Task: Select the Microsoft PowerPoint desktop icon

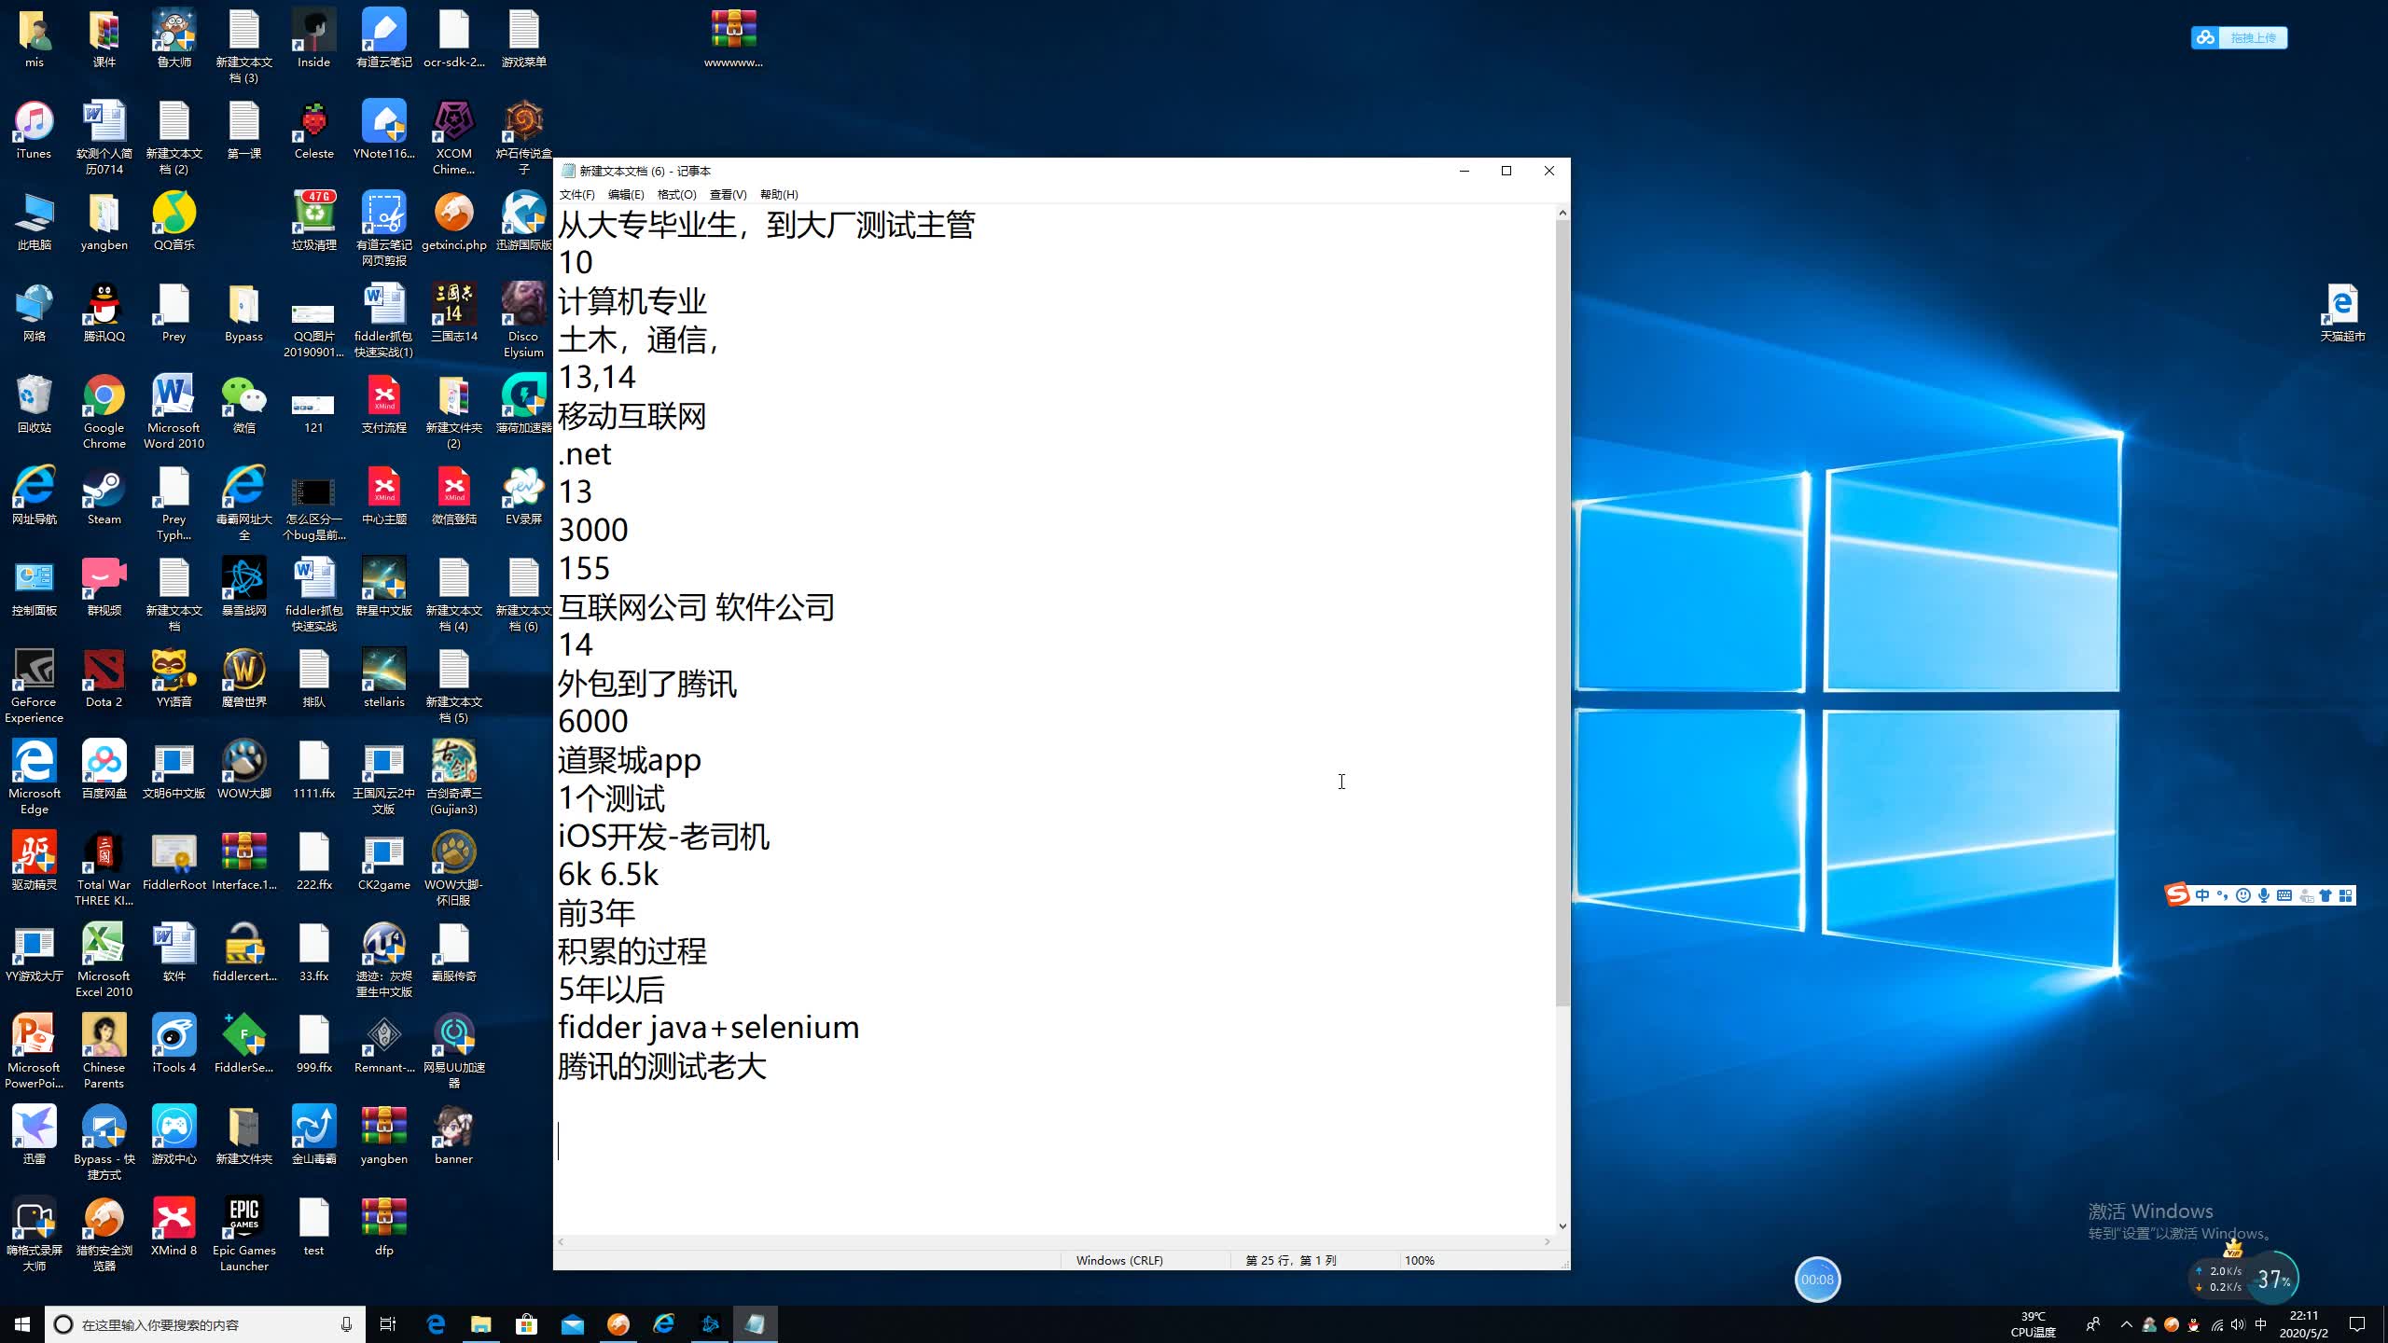Action: [35, 1052]
